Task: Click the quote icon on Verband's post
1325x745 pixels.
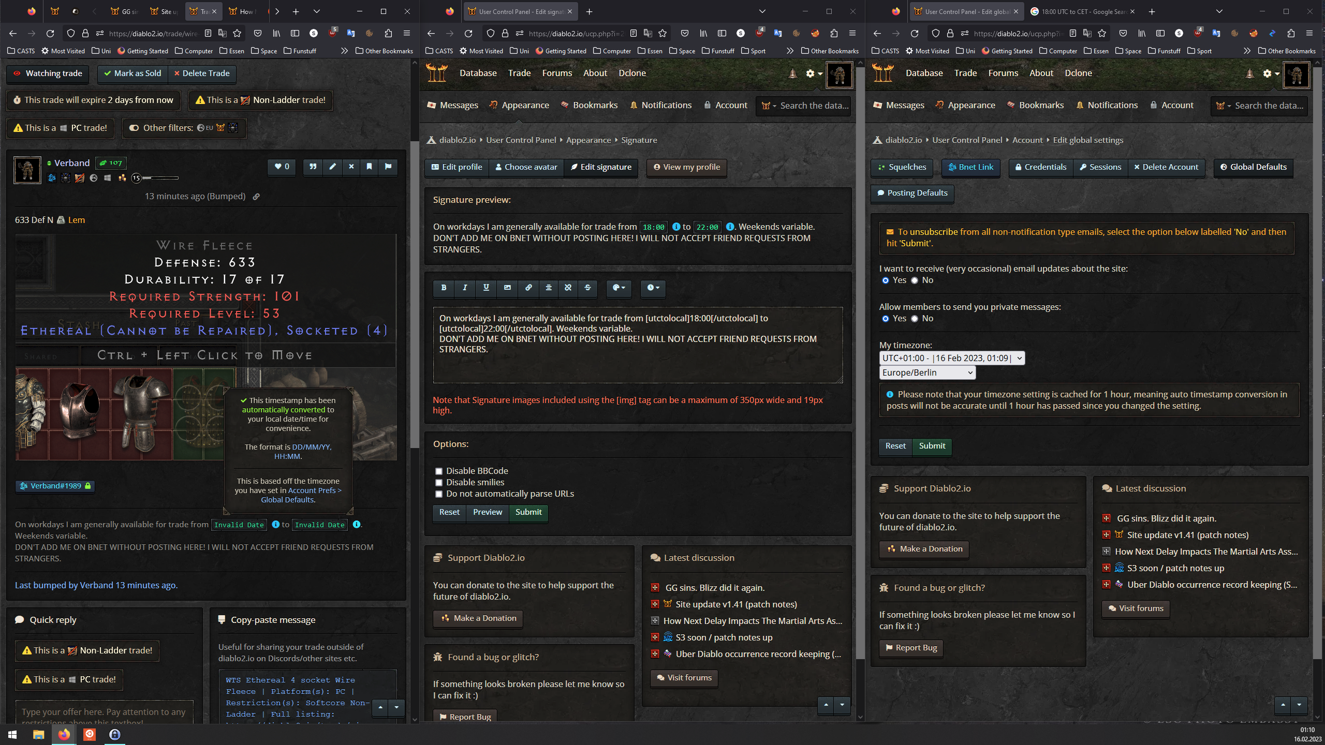Action: point(313,167)
